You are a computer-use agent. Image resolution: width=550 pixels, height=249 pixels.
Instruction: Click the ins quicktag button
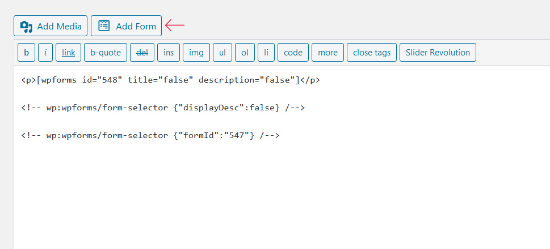tap(169, 53)
